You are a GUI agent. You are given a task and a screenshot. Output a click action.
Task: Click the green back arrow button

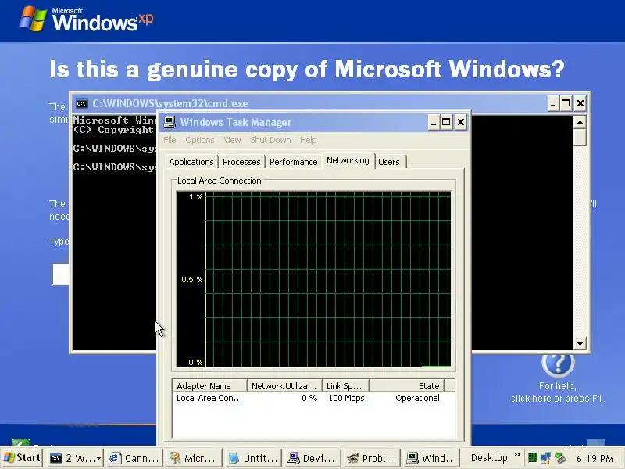(x=21, y=442)
